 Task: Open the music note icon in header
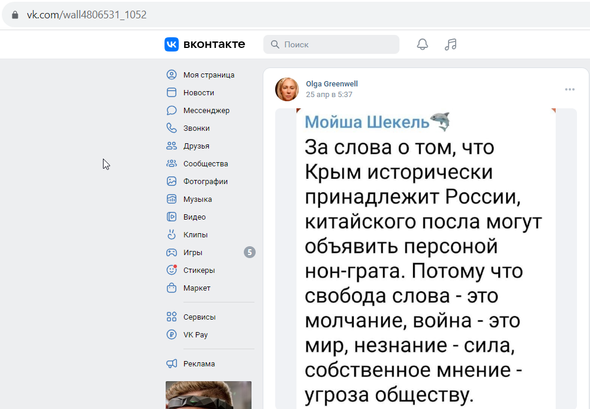click(x=450, y=44)
